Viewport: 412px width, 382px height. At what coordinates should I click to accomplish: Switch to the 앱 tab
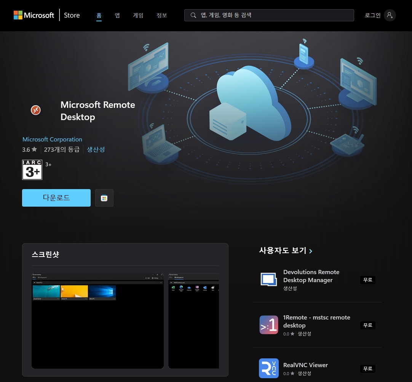click(x=117, y=15)
